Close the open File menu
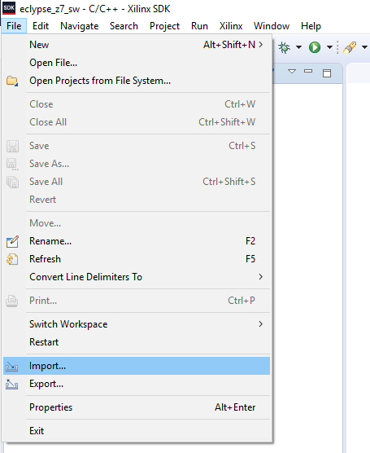The width and height of the screenshot is (370, 453). pyautogui.click(x=14, y=26)
